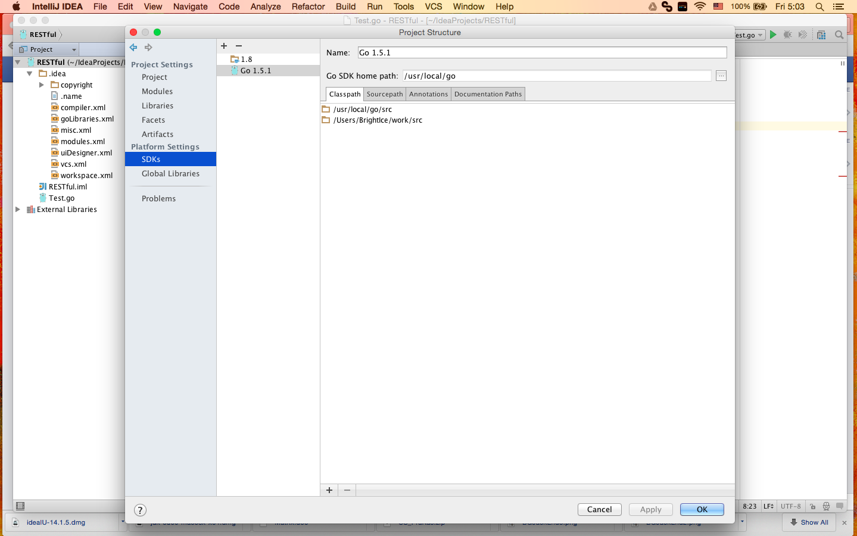Viewport: 857px width, 536px height.
Task: Toggle tool windows icon in status bar
Action: 20,506
